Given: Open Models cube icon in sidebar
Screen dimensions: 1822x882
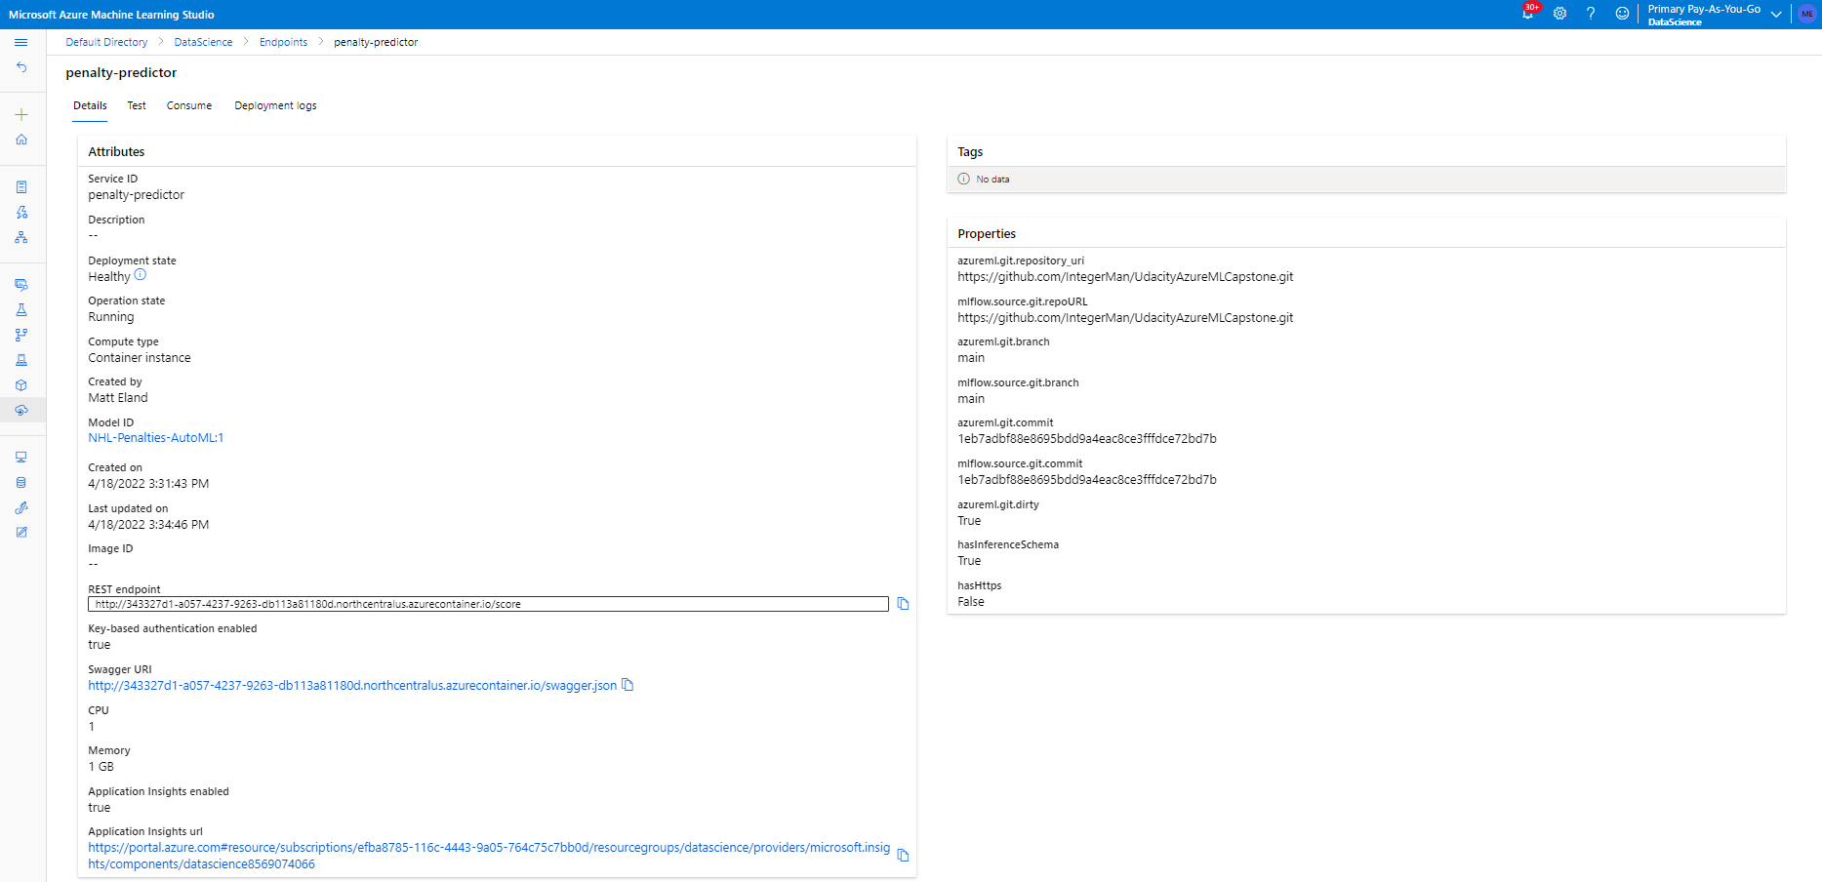Looking at the screenshot, I should tap(20, 385).
